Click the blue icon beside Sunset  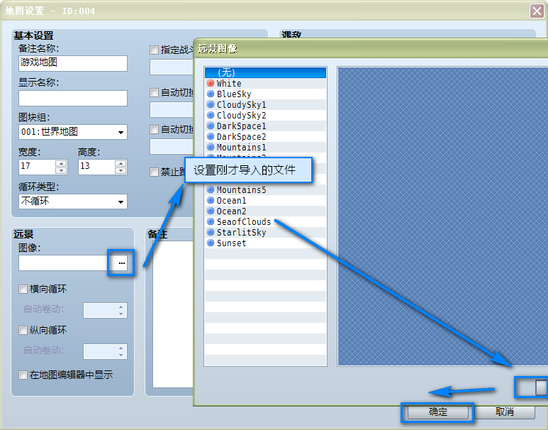pos(211,243)
